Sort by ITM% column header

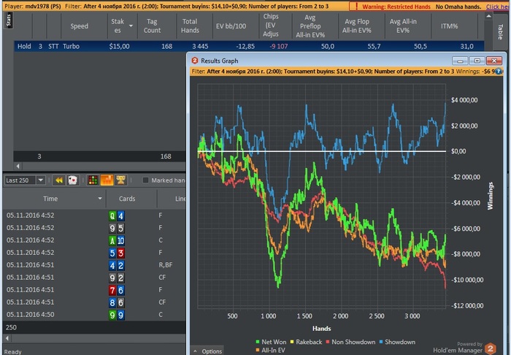pos(450,26)
